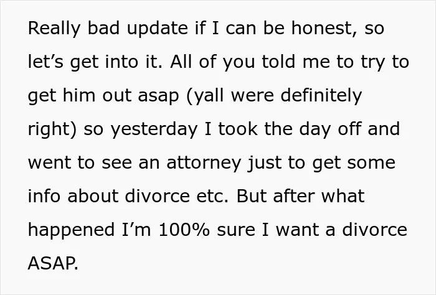Click on the word "yesterday"
The width and height of the screenshot is (436, 295).
pos(154,129)
